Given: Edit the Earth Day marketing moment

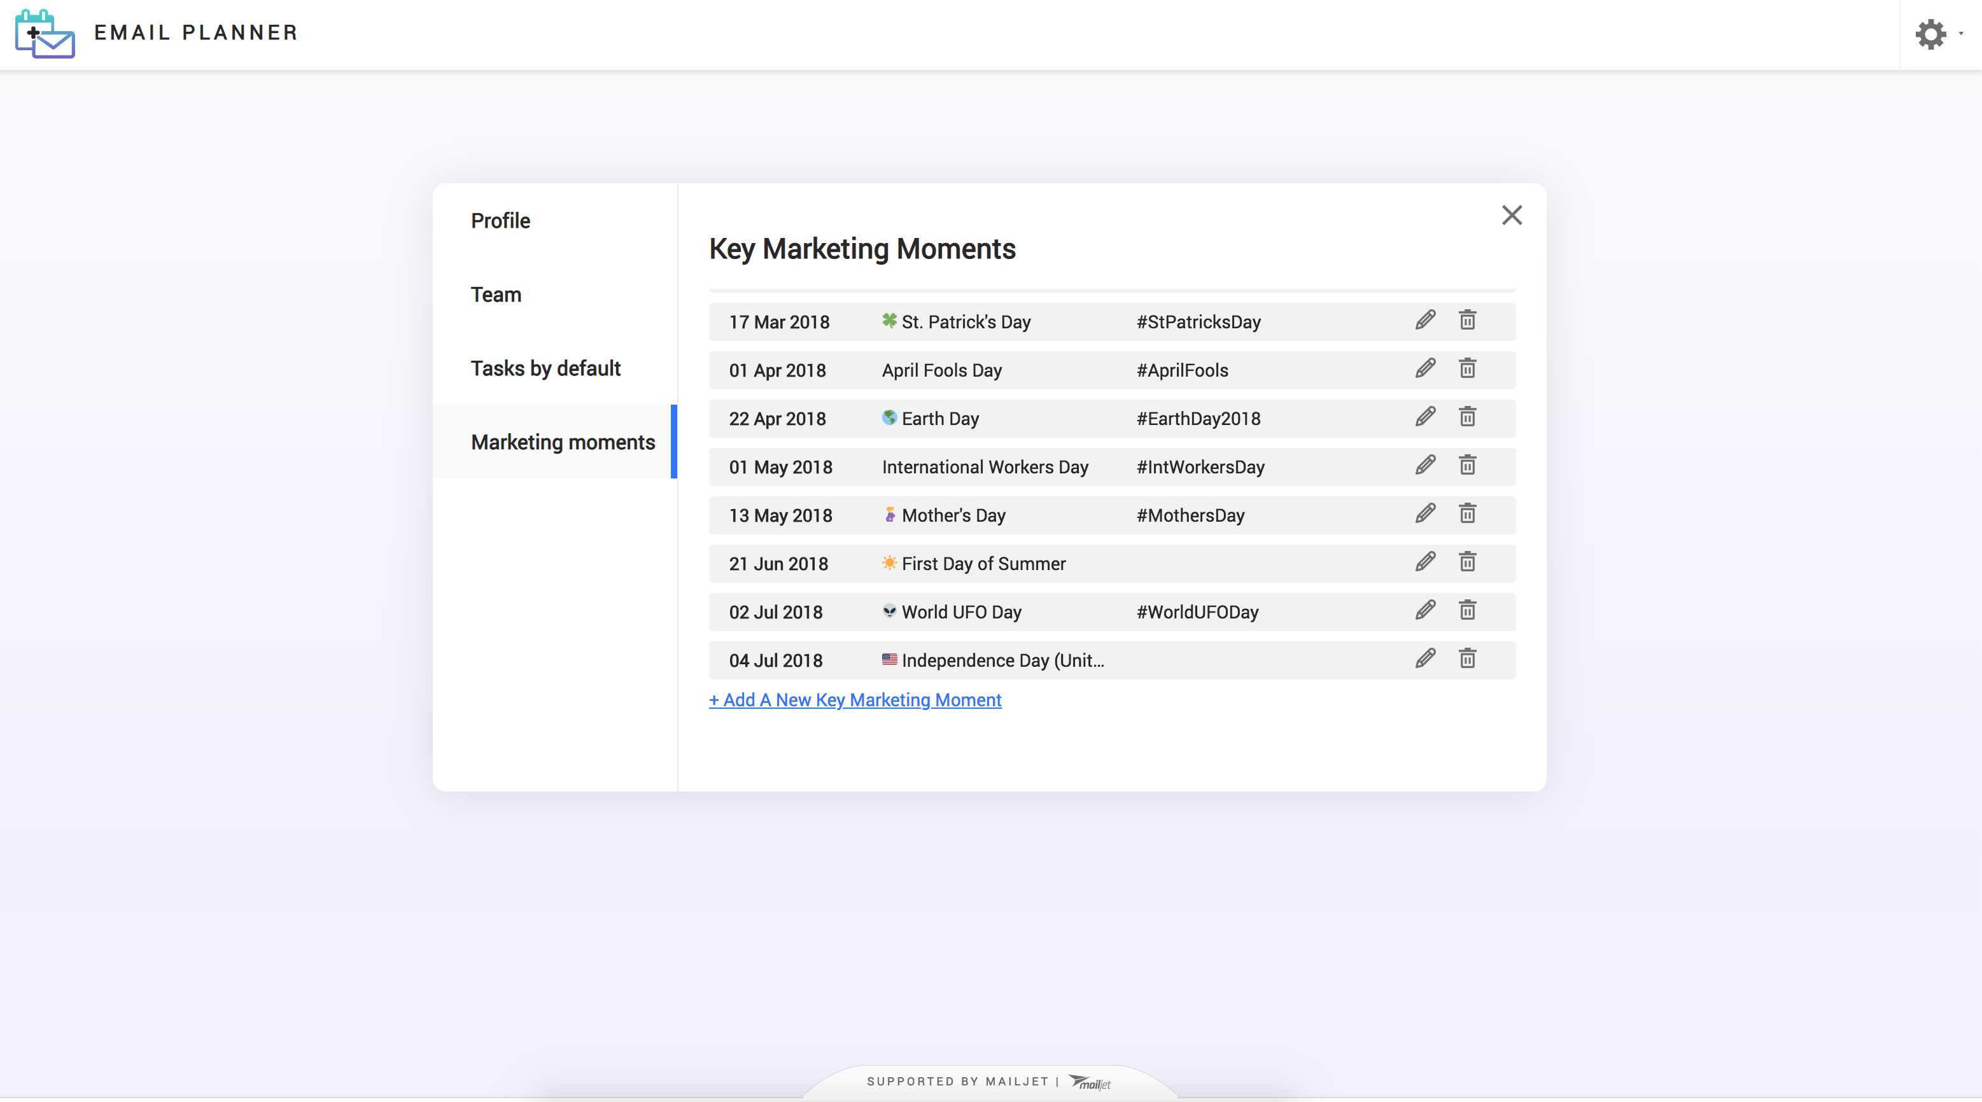Looking at the screenshot, I should pyautogui.click(x=1425, y=417).
